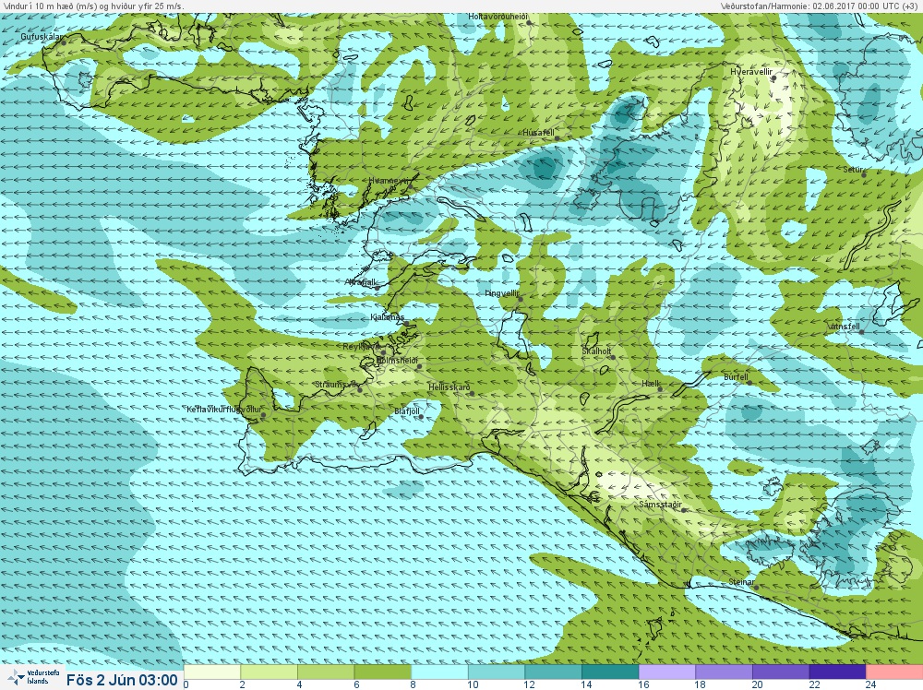Click the Setur station label
The height and width of the screenshot is (690, 923).
point(853,170)
